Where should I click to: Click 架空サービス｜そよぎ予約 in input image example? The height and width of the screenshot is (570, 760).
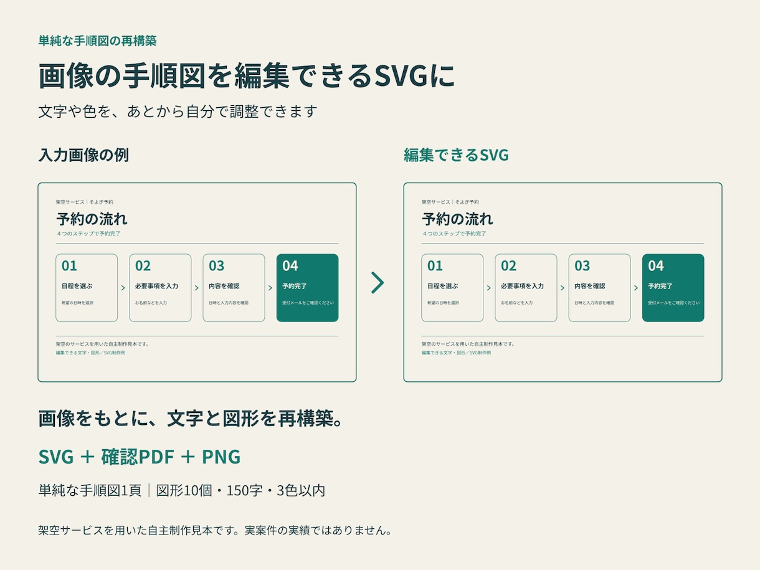[85, 202]
